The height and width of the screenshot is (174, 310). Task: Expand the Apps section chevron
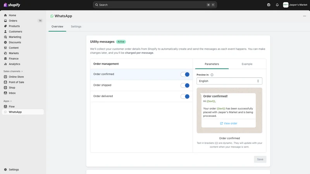(x=11, y=101)
